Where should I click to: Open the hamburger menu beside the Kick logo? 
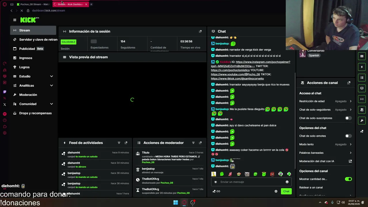[15, 20]
